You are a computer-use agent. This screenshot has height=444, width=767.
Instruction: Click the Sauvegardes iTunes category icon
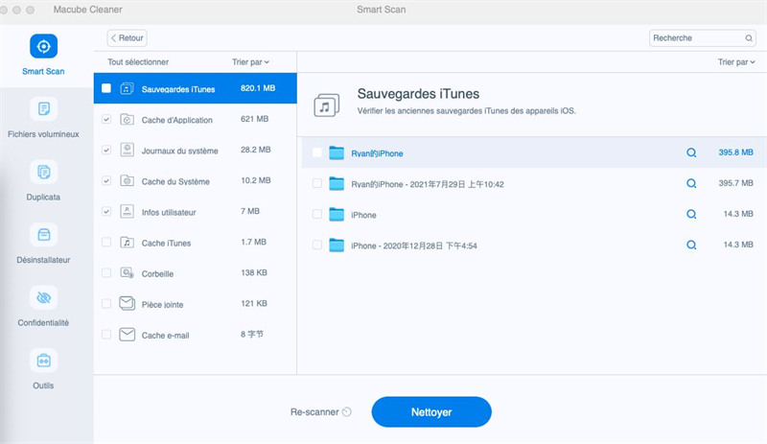click(128, 88)
